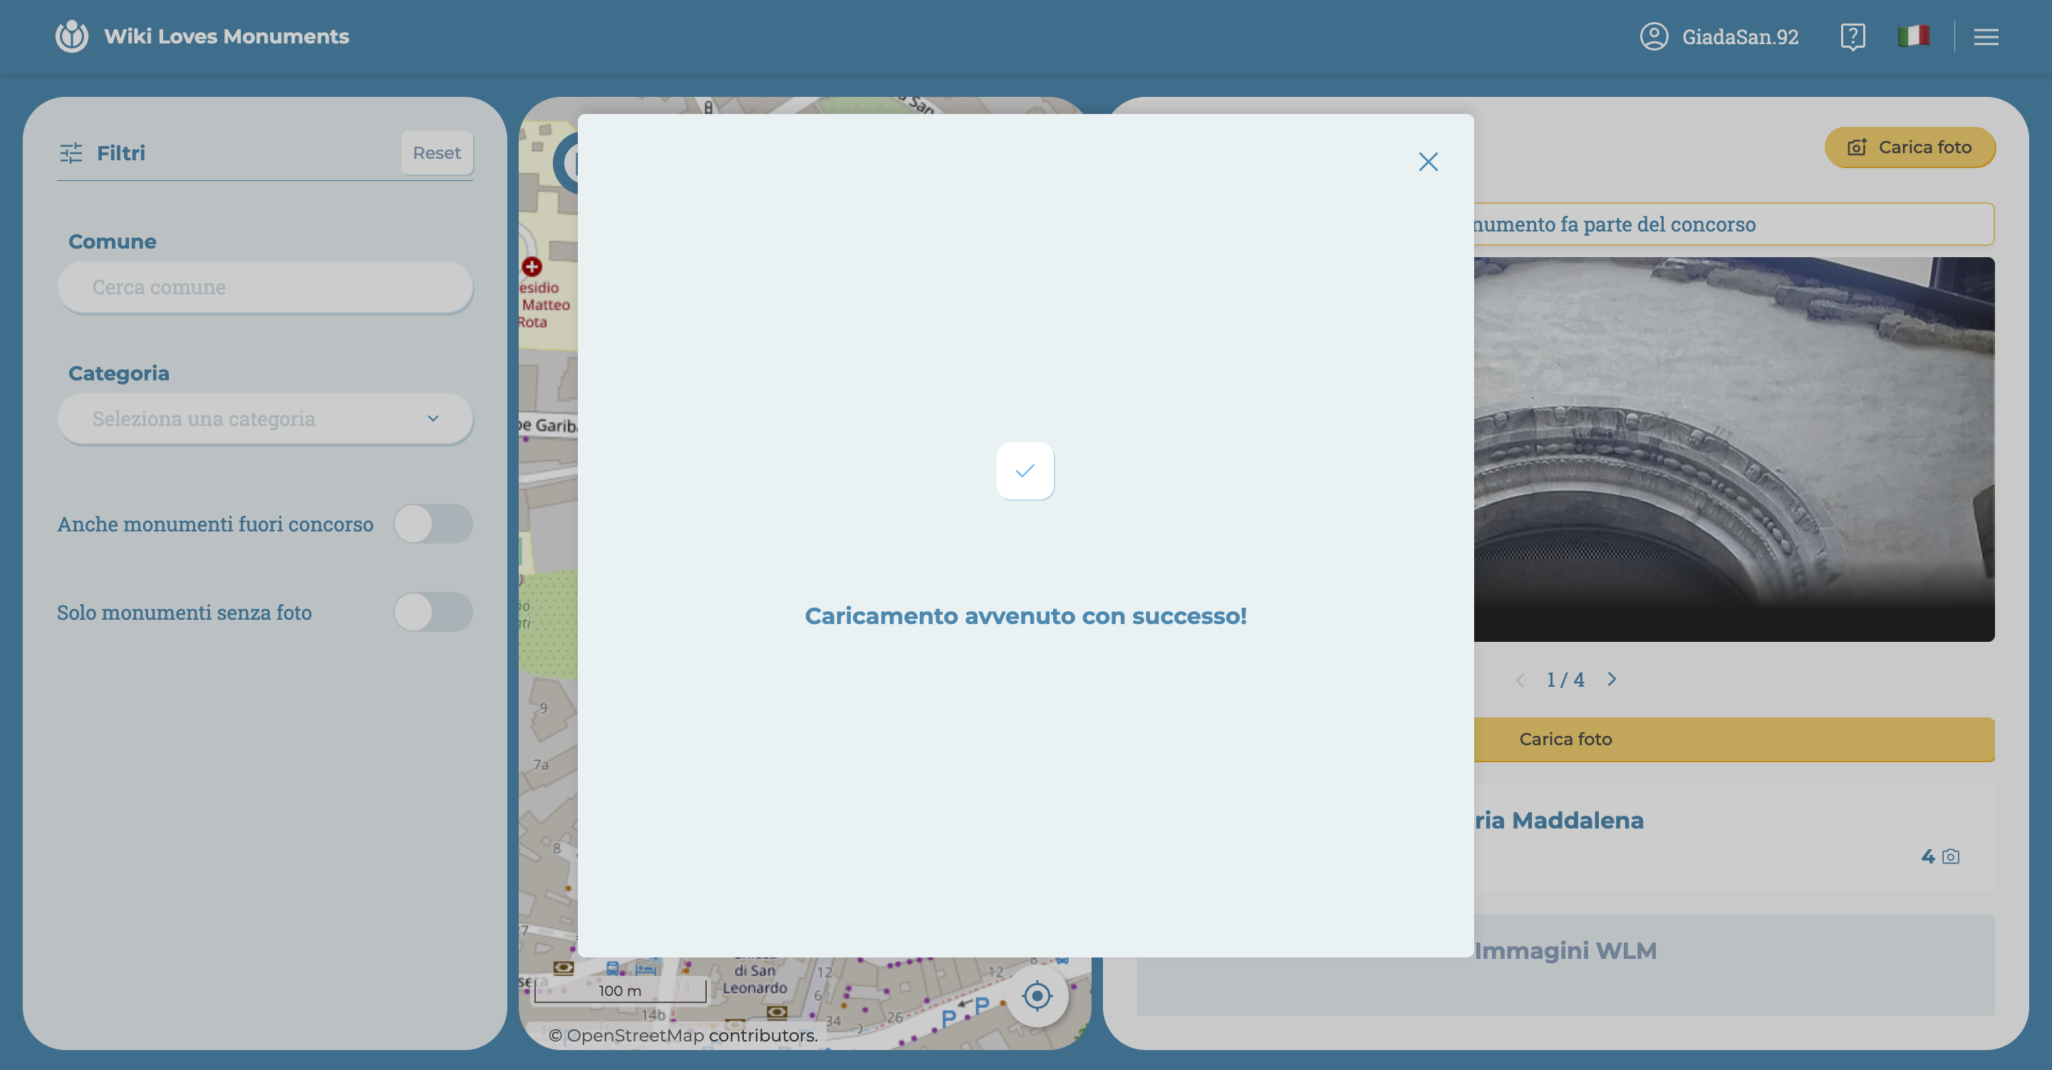Go to the previous photo with the left arrow
Screen dimensions: 2052x1070
(1520, 680)
